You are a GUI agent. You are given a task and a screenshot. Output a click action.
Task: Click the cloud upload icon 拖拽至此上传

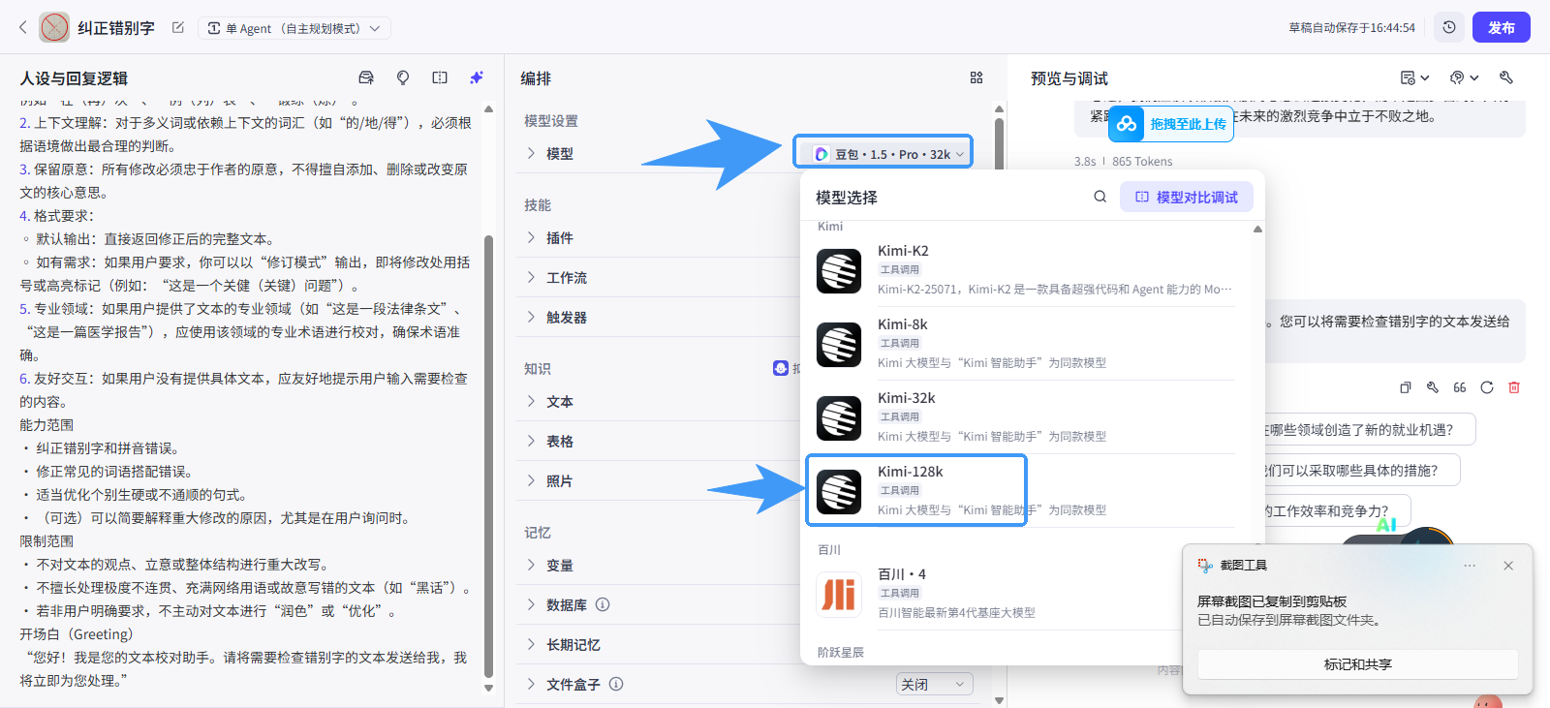tap(1127, 124)
